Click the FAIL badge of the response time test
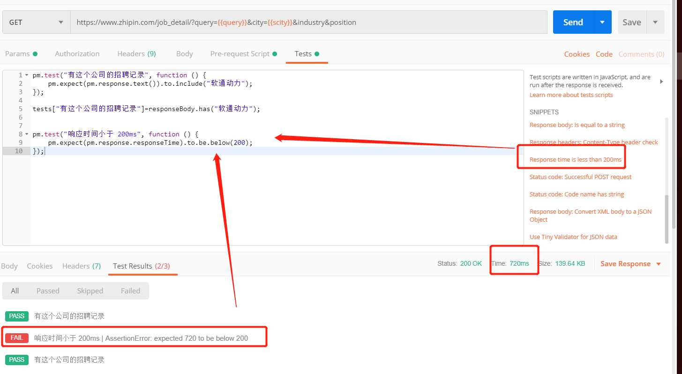The image size is (682, 374). click(16, 338)
